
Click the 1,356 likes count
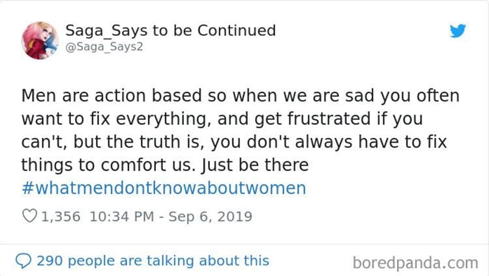pyautogui.click(x=62, y=217)
